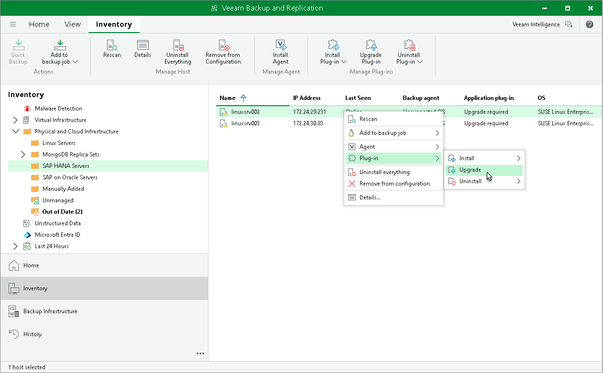The width and height of the screenshot is (603, 373).
Task: Choose Rescan in context menu
Action: [394, 119]
